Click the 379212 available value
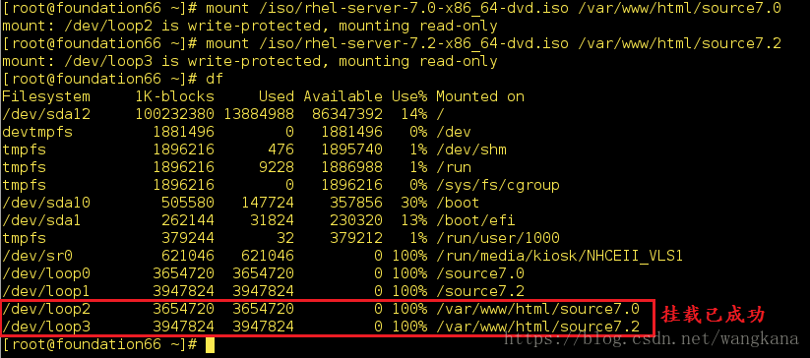 pyautogui.click(x=356, y=238)
